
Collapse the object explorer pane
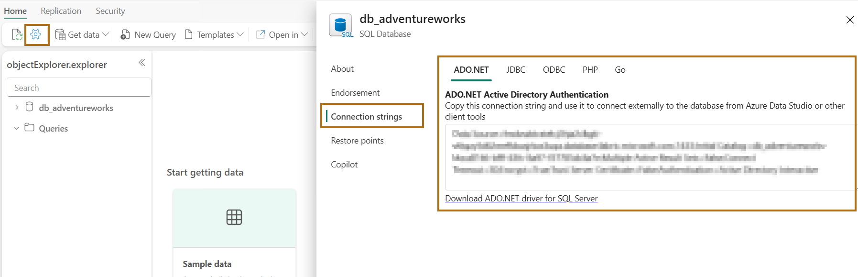point(142,63)
